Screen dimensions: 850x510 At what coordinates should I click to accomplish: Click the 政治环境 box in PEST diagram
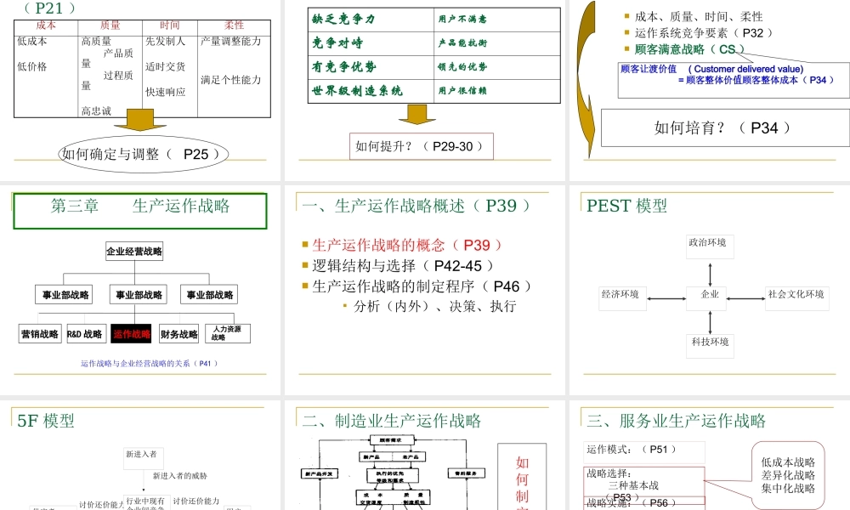(708, 246)
